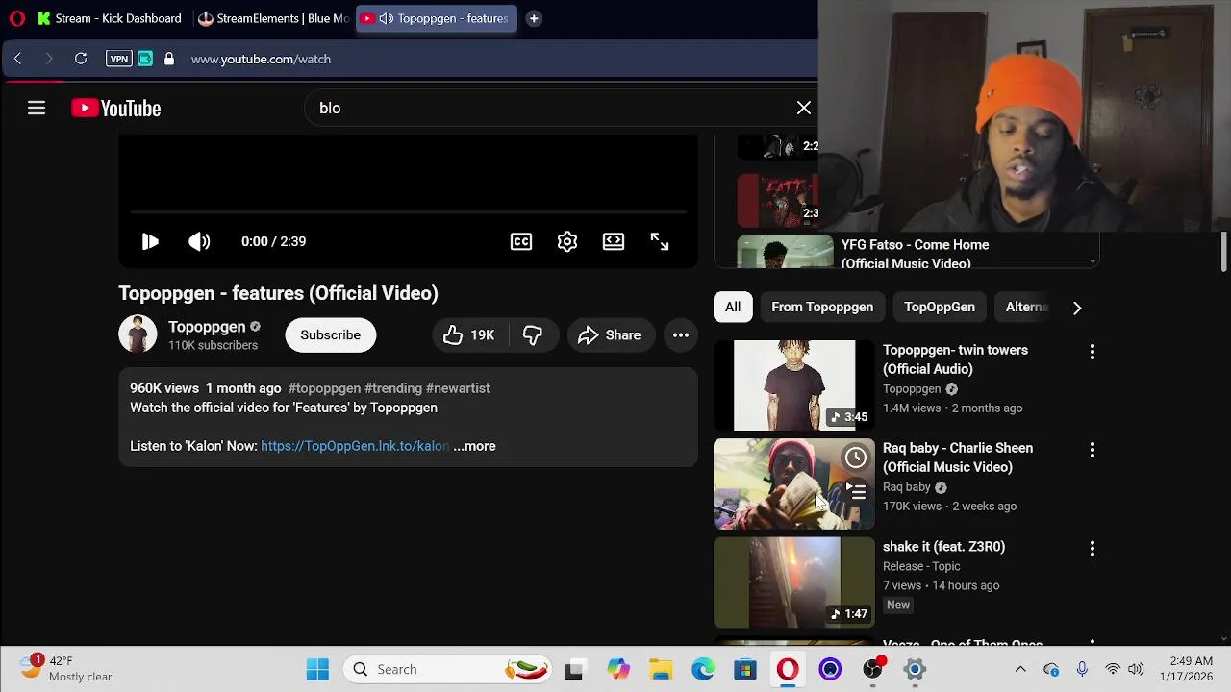Image resolution: width=1231 pixels, height=692 pixels.
Task: Select the All filter chip
Action: point(733,307)
